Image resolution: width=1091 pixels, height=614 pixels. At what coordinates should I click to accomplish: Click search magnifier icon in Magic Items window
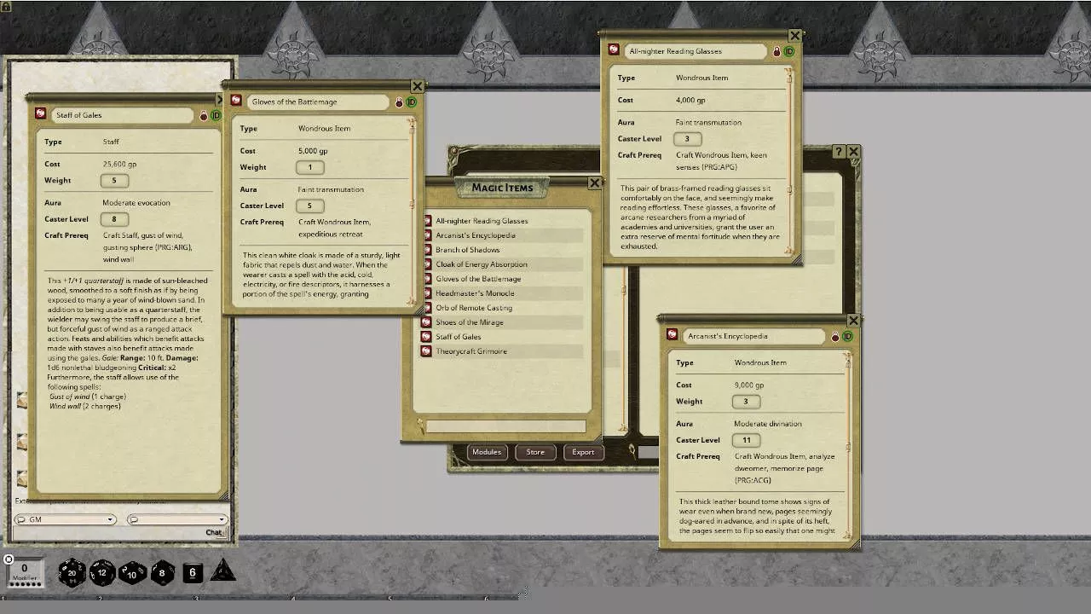pyautogui.click(x=420, y=426)
